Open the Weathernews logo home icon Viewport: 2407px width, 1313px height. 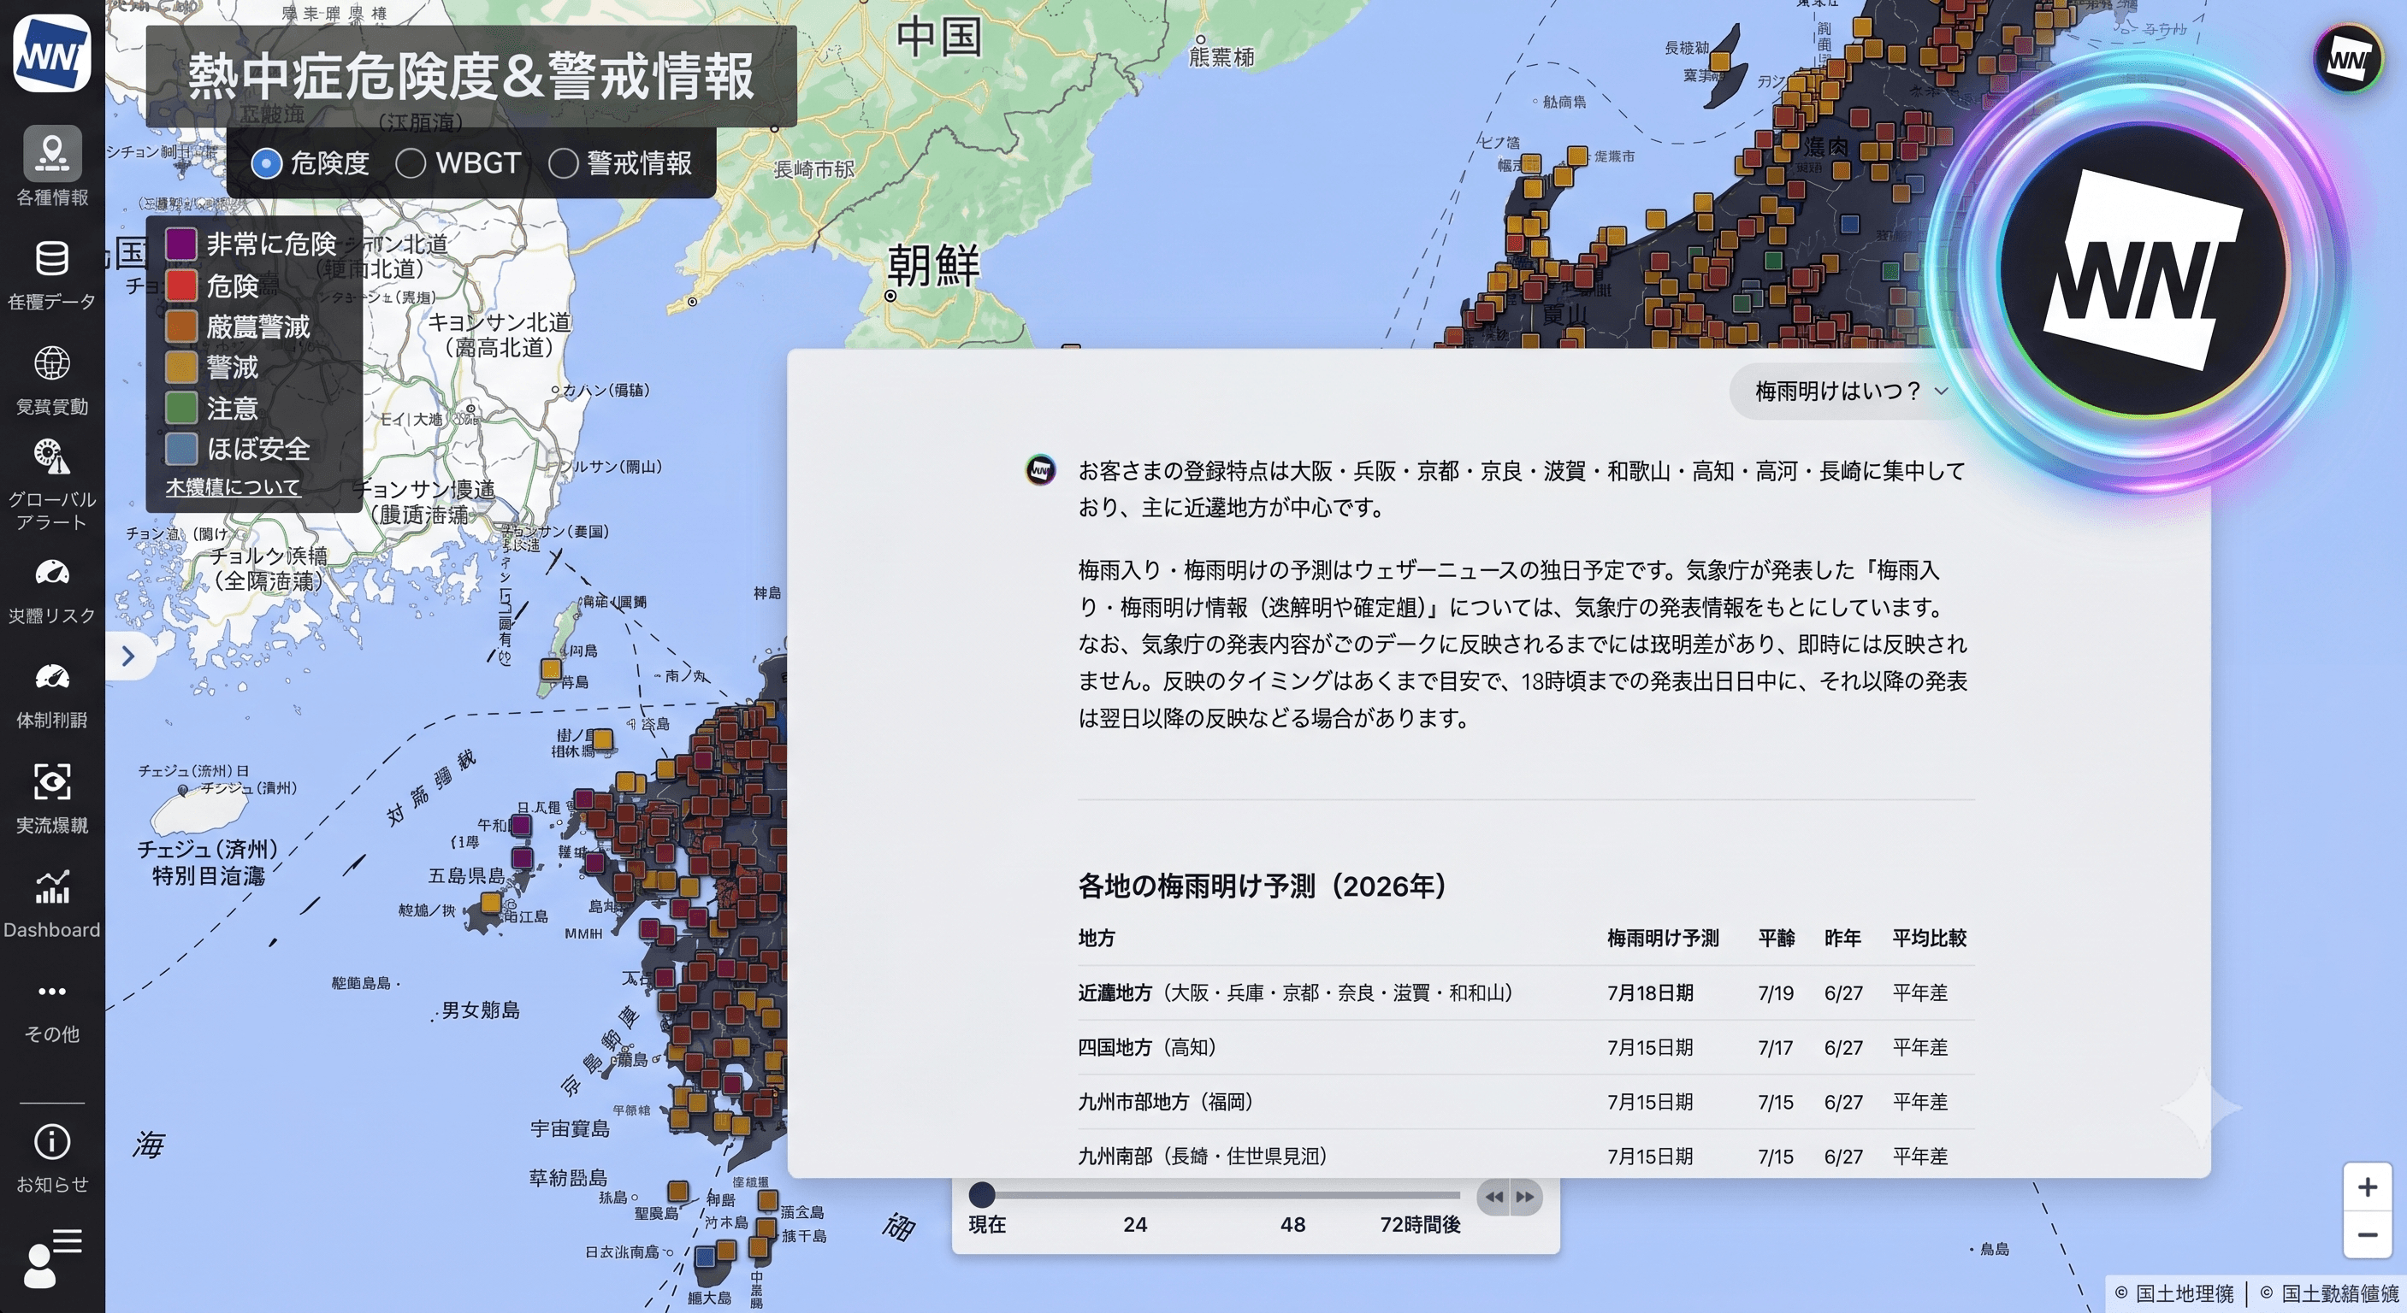pyautogui.click(x=52, y=53)
